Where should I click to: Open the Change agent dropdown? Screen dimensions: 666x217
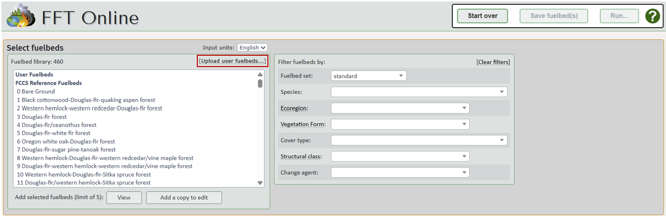(x=400, y=173)
